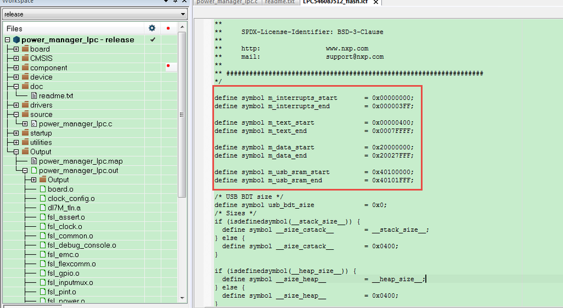Click the m_interrupts_start definition line
This screenshot has height=308, width=563.
(x=314, y=98)
